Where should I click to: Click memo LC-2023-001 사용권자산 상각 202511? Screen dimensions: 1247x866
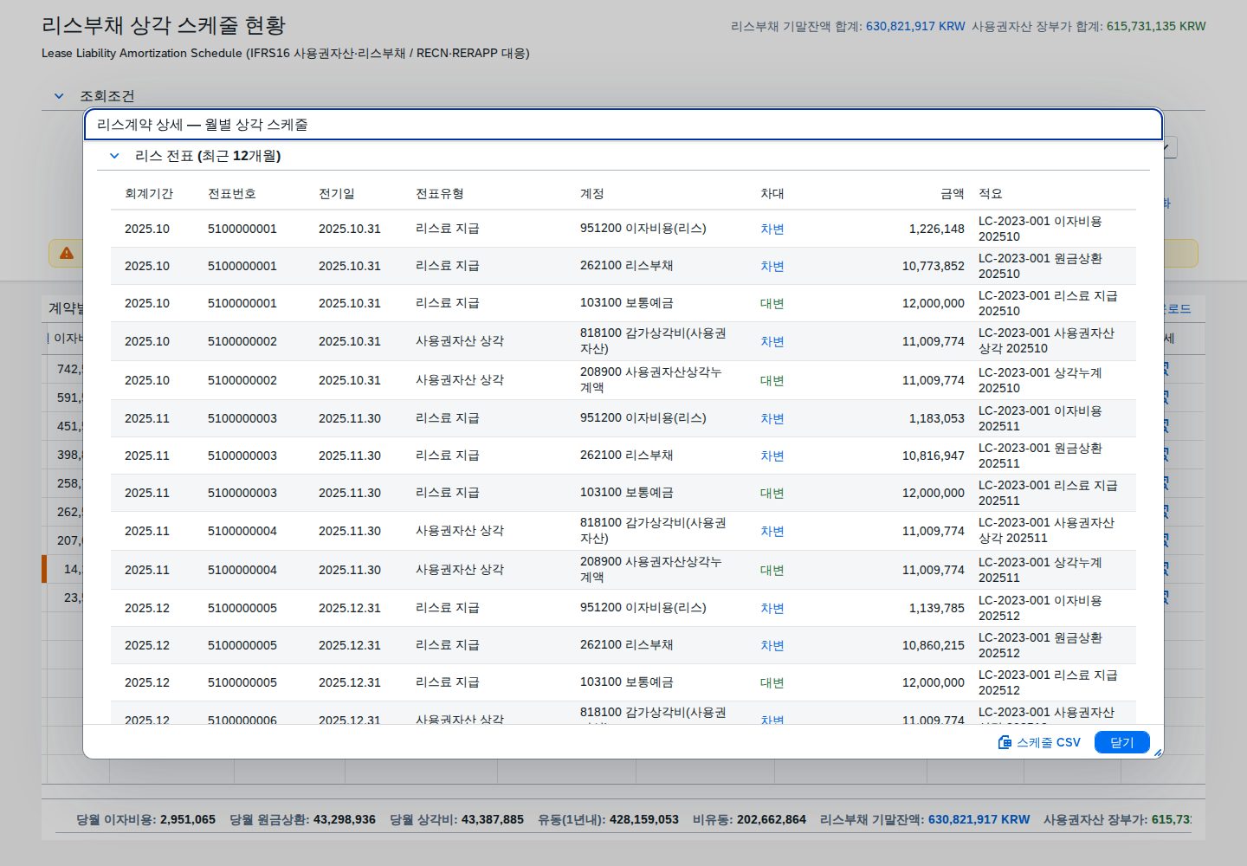tap(1046, 530)
